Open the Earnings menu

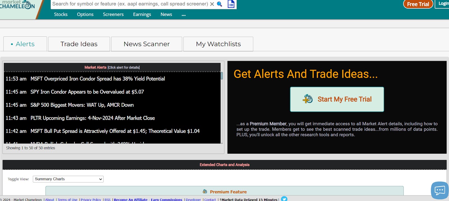(142, 14)
